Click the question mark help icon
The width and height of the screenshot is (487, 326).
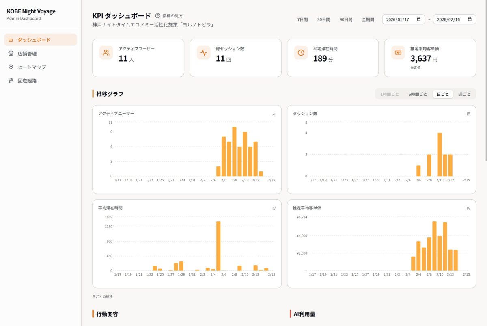pos(158,16)
